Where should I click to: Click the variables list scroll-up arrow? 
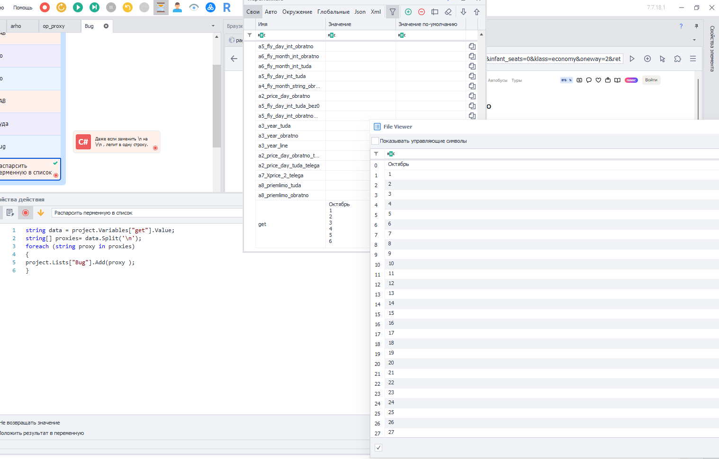[x=481, y=35]
